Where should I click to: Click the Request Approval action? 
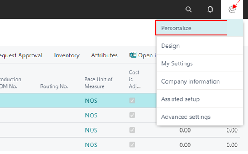coord(21,55)
